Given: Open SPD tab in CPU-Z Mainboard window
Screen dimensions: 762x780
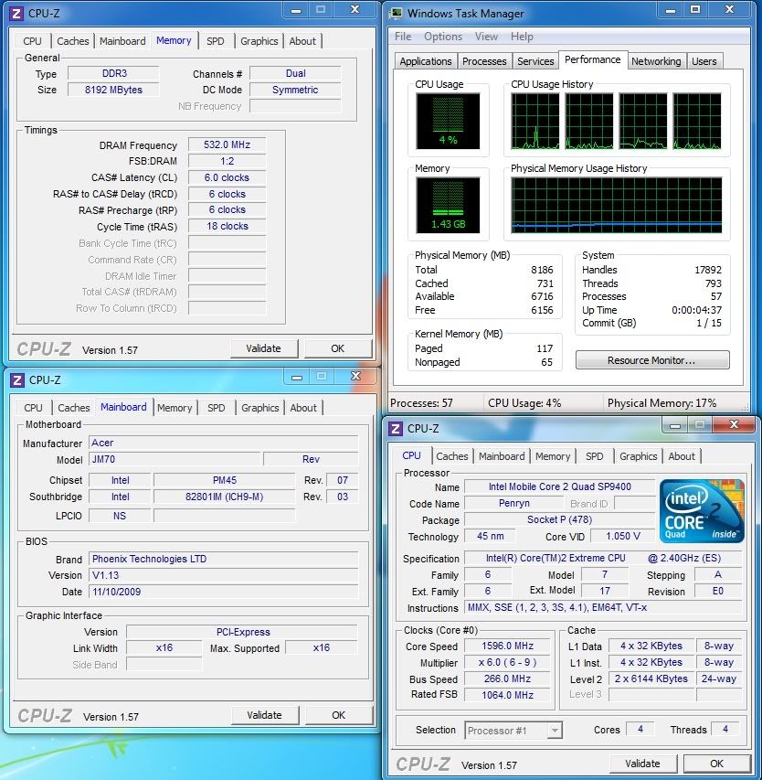Looking at the screenshot, I should point(217,408).
